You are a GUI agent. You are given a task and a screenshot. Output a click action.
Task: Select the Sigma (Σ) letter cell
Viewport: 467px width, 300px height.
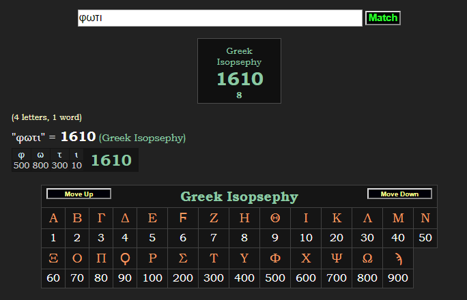[183, 259]
